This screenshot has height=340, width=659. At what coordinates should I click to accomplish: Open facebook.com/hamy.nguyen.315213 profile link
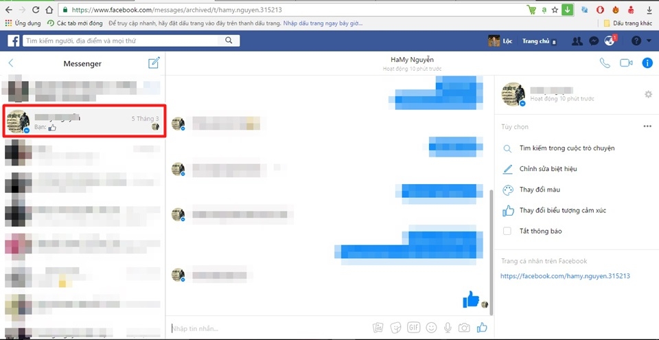(x=565, y=276)
